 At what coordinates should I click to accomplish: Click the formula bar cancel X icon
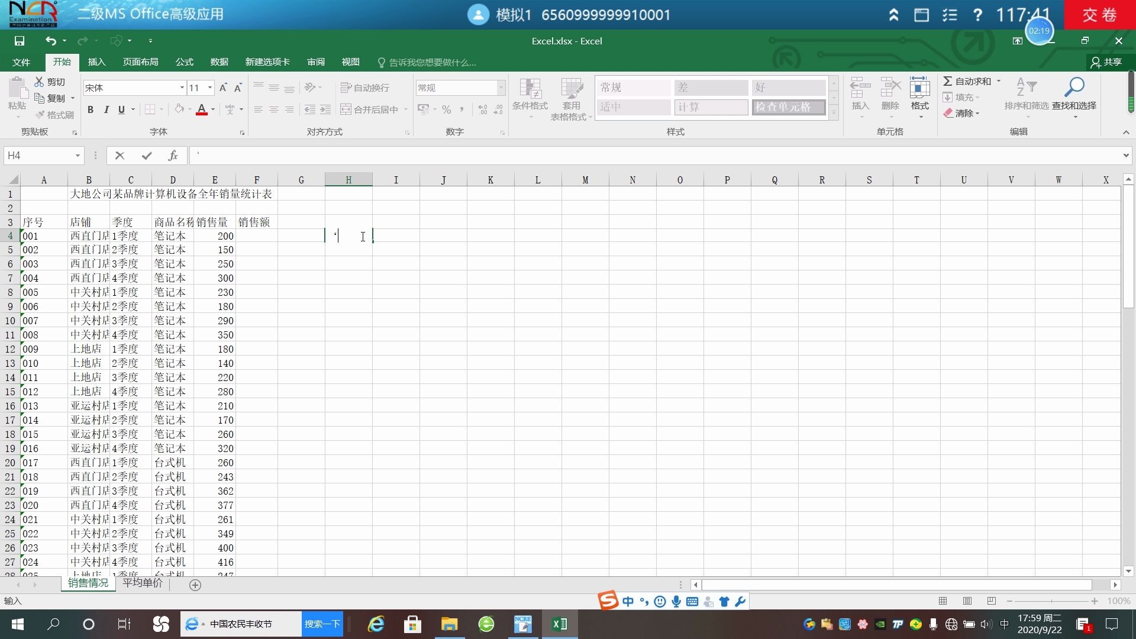(120, 156)
